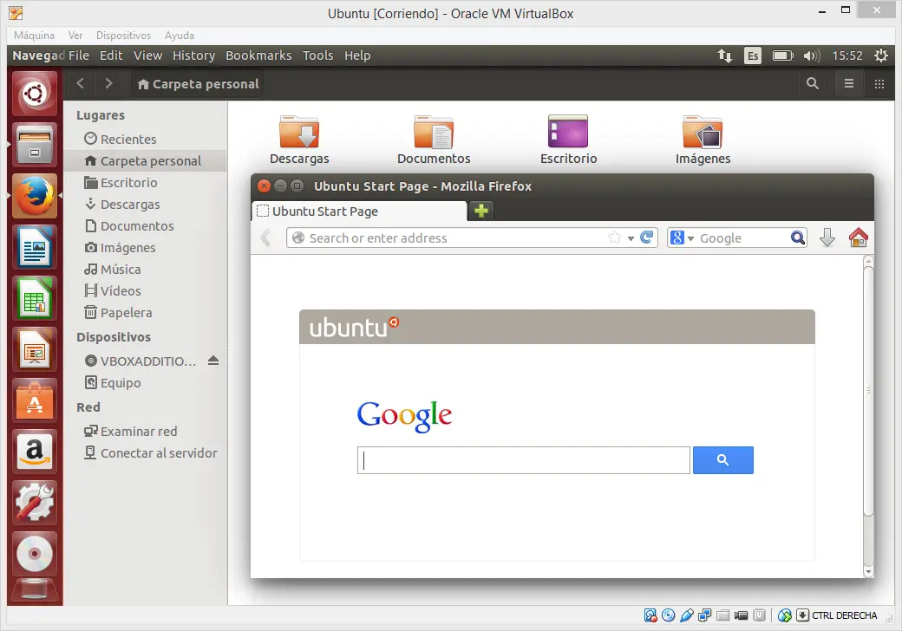Go forward in the Files window
The height and width of the screenshot is (631, 902).
point(108,83)
